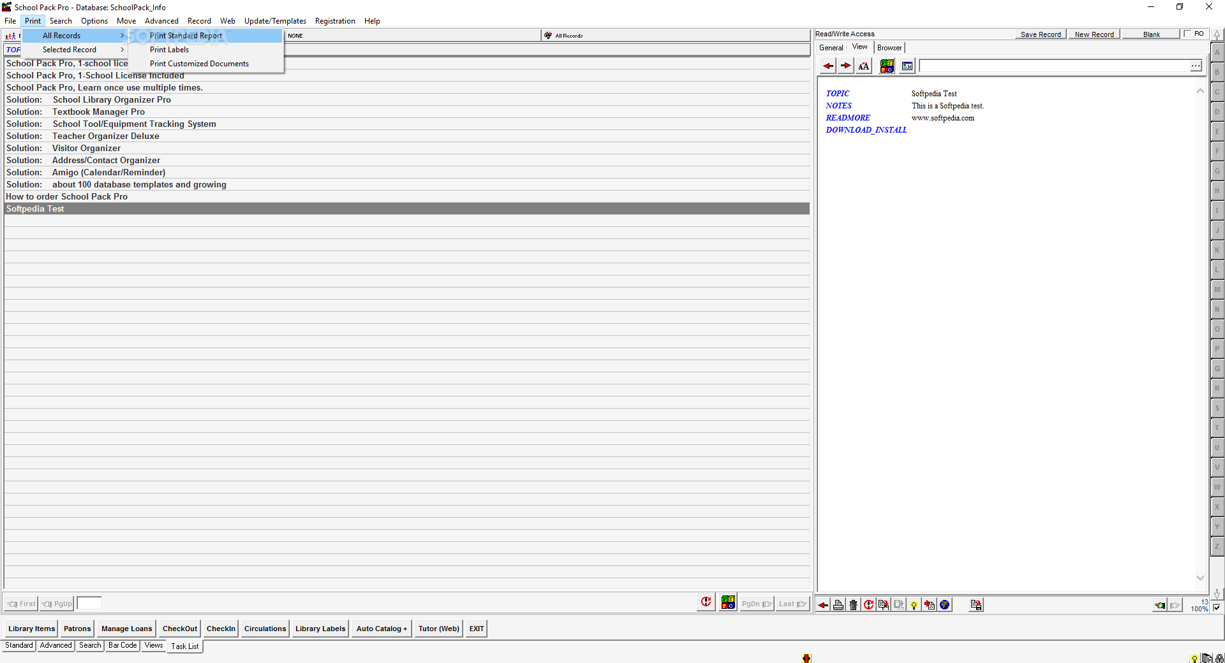This screenshot has height=663, width=1225.
Task: Click the Manage Loans button
Action: click(127, 629)
